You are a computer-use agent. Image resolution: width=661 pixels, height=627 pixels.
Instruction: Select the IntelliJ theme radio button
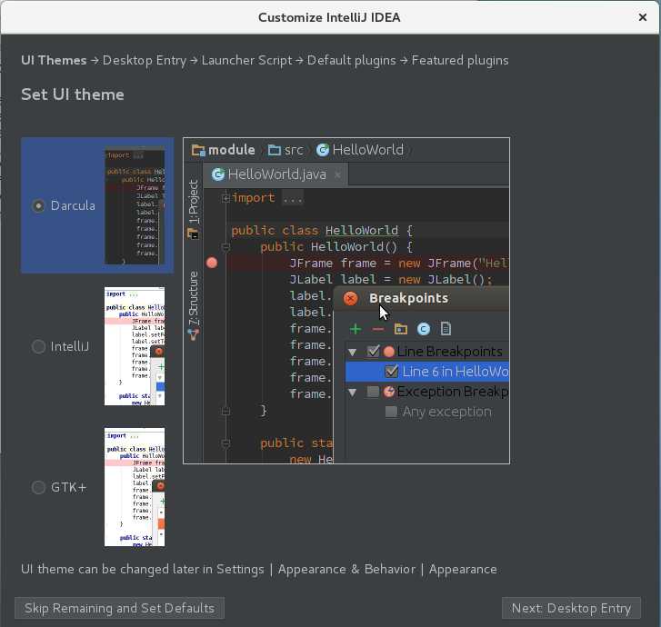(38, 346)
